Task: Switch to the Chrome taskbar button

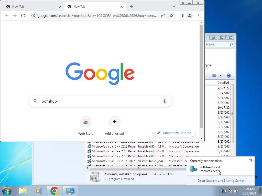Action: point(54,191)
